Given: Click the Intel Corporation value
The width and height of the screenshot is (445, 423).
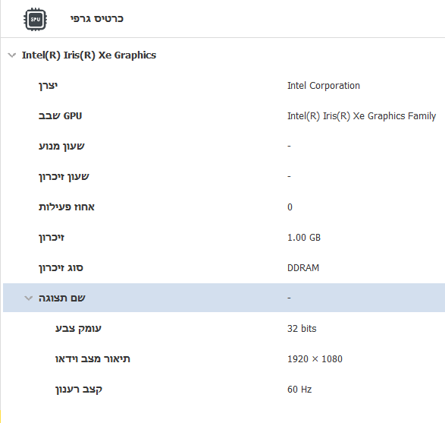Looking at the screenshot, I should tap(324, 86).
